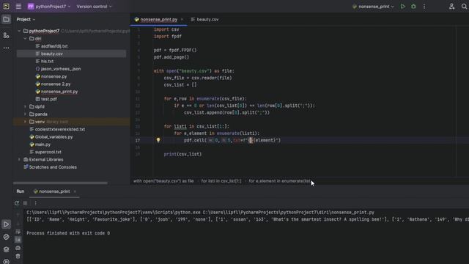Open Run panel more options
This screenshot has height=264, width=469.
pyautogui.click(x=35, y=203)
